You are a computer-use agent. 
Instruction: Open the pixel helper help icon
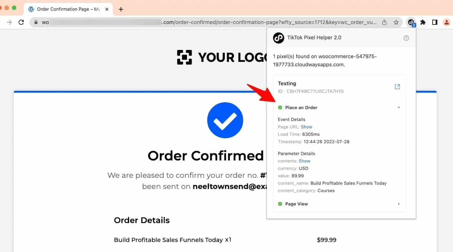click(x=406, y=38)
